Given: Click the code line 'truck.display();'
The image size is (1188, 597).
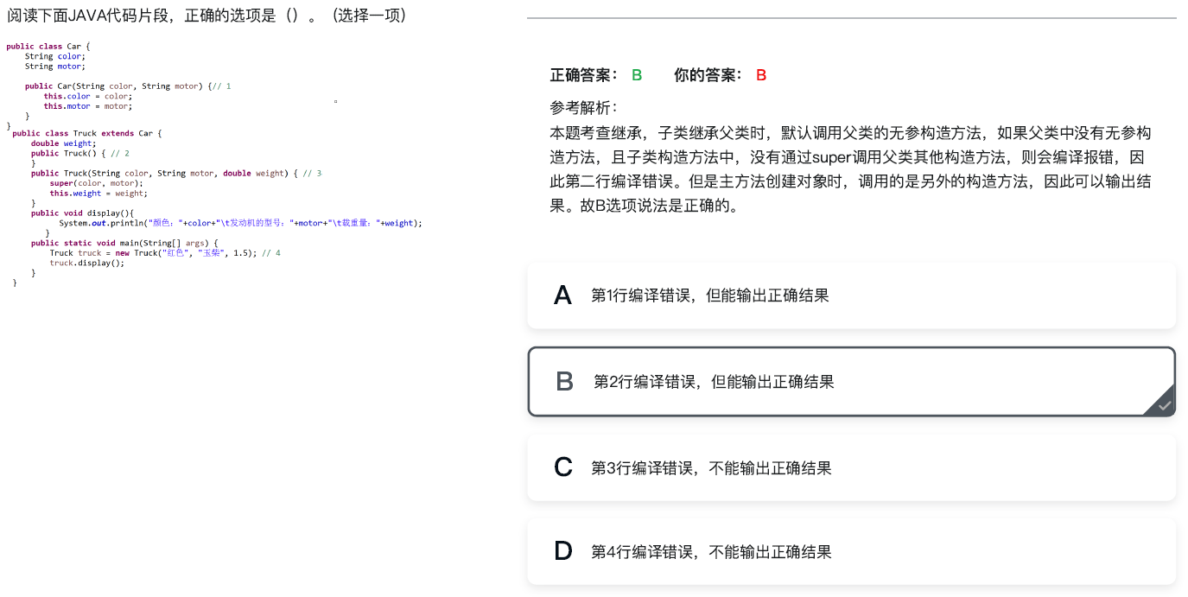Looking at the screenshot, I should click(x=87, y=263).
